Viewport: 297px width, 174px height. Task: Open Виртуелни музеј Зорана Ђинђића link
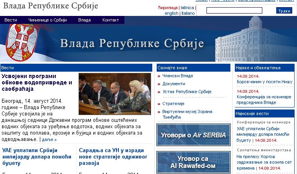click(x=187, y=114)
